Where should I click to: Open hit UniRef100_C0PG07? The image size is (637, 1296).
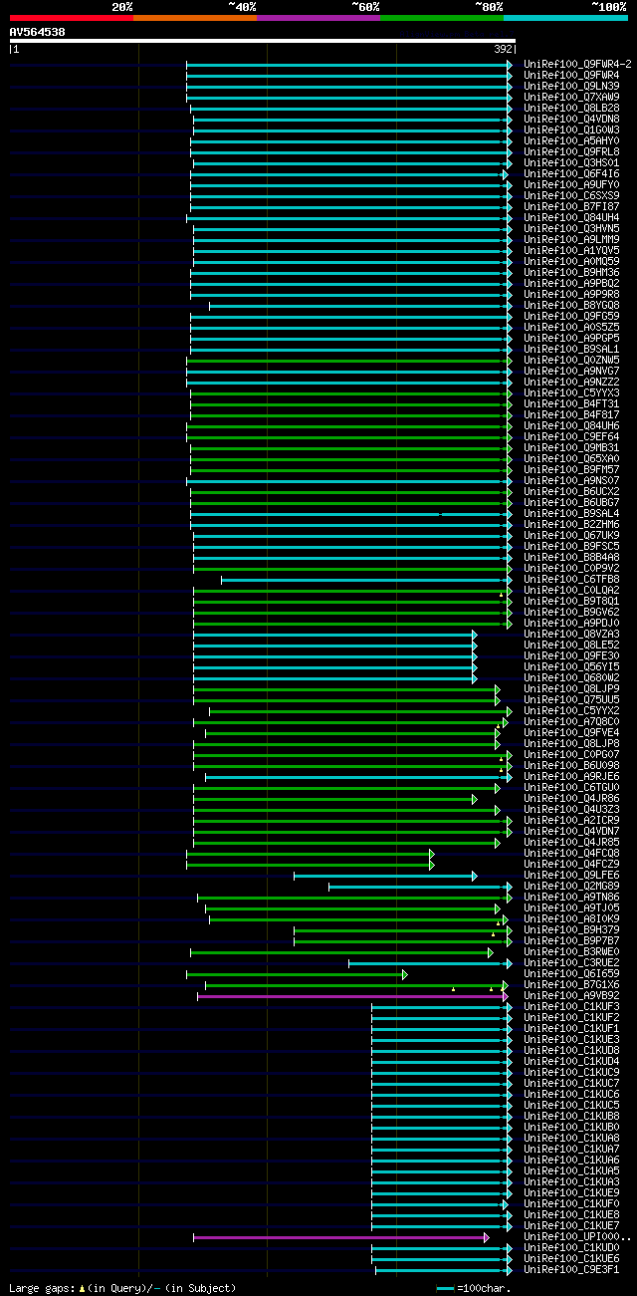pos(571,754)
